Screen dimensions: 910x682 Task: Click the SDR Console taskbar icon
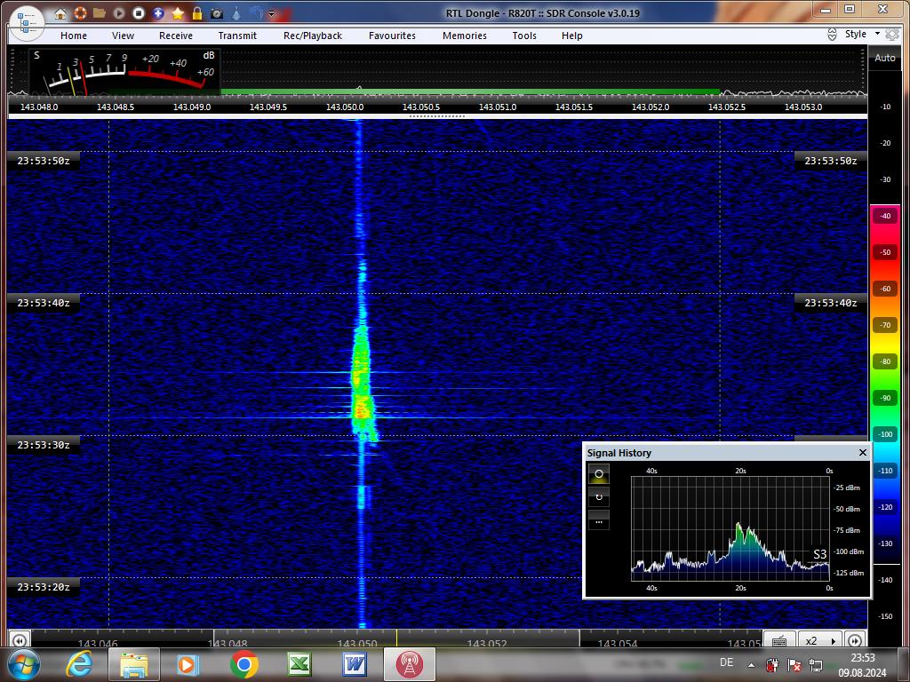409,664
